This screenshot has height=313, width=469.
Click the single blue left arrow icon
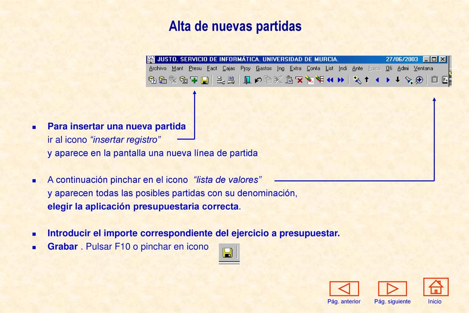377,80
